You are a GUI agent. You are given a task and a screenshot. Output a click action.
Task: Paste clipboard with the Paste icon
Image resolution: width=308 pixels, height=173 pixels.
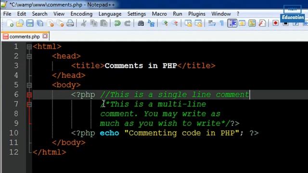pos(104,24)
